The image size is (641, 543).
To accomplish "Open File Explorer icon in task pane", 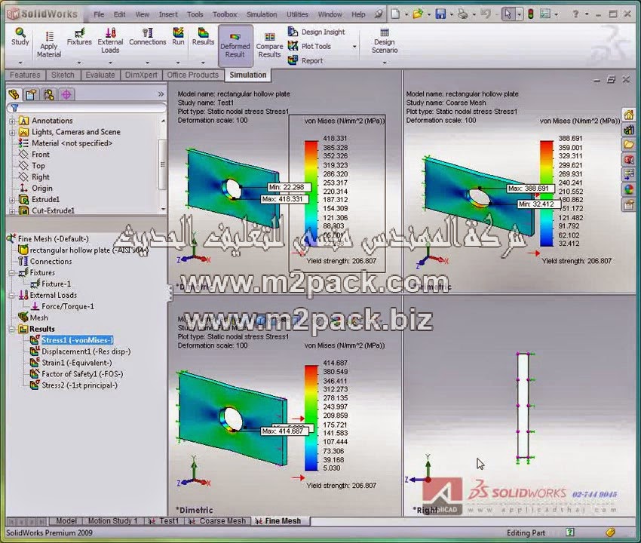I will [x=628, y=144].
